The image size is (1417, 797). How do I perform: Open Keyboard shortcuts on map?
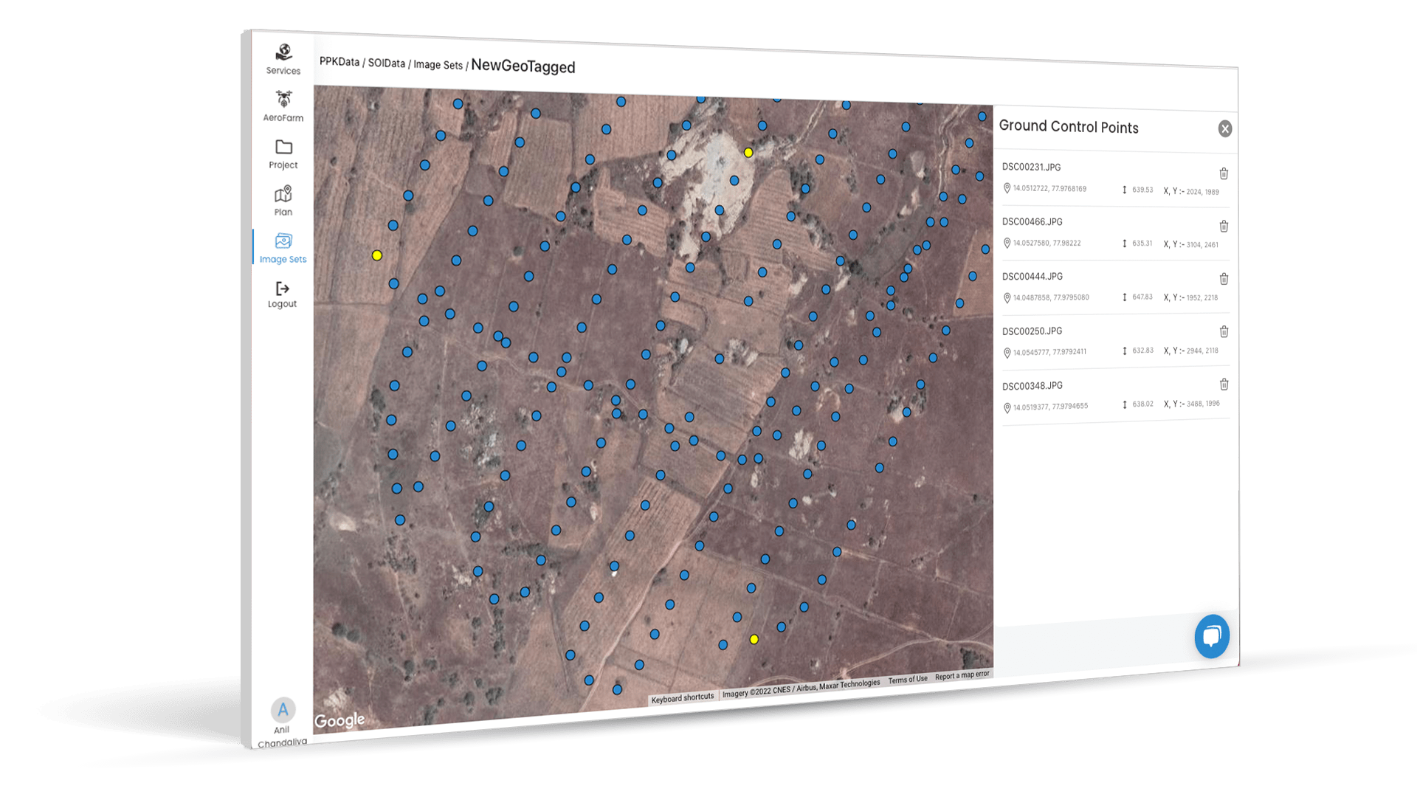click(x=683, y=697)
